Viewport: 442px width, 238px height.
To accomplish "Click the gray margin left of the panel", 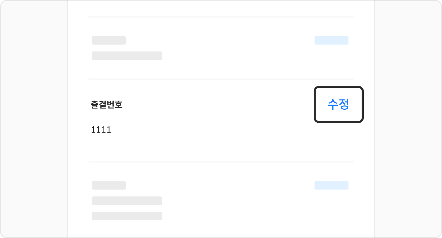I will coord(34,119).
